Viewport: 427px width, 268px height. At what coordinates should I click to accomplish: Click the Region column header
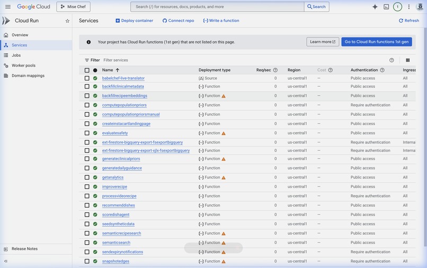point(294,70)
